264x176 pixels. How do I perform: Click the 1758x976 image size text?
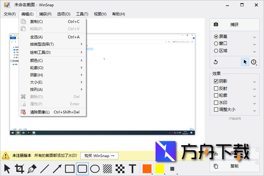(234, 119)
